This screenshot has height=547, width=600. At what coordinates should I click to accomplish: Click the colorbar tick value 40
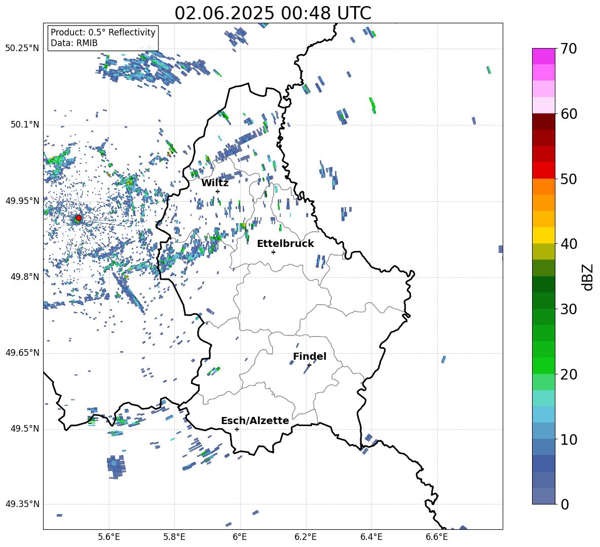569,244
